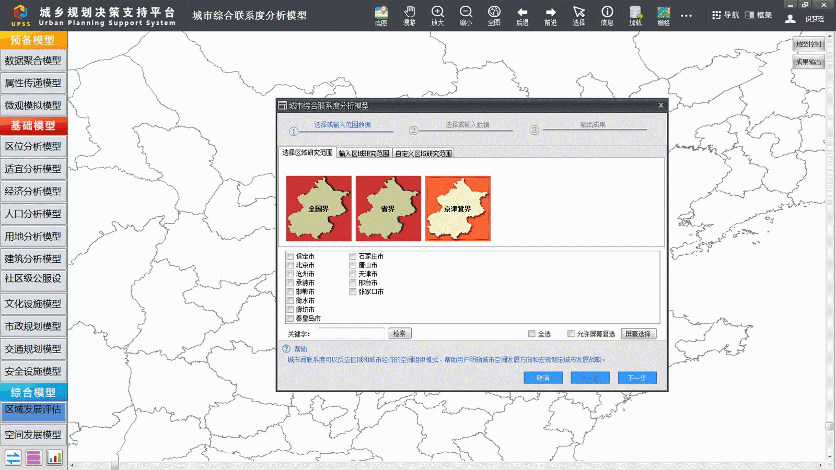Show full extent with 全图 globe icon
Viewport: 836px width, 470px height.
coord(494,16)
